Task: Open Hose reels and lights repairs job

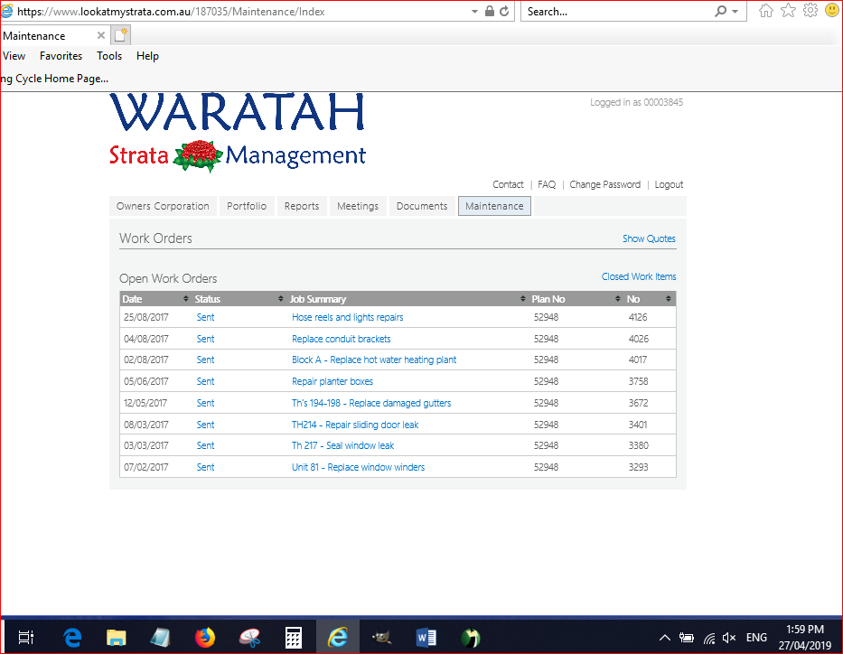Action: click(x=347, y=317)
